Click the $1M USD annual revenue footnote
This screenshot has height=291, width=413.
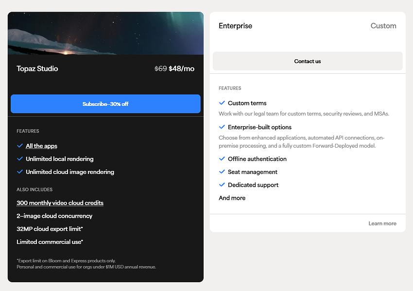coord(86,267)
